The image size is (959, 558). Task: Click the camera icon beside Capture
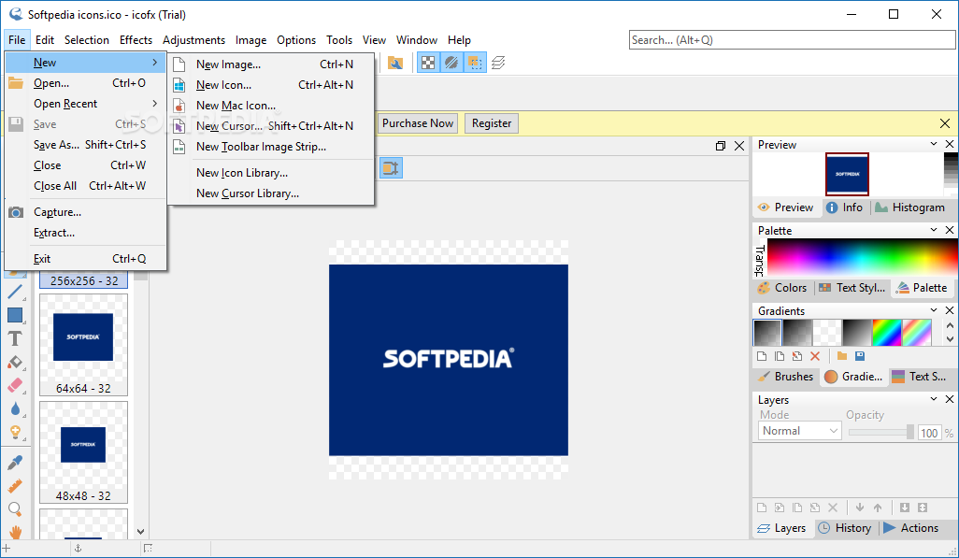coord(16,212)
